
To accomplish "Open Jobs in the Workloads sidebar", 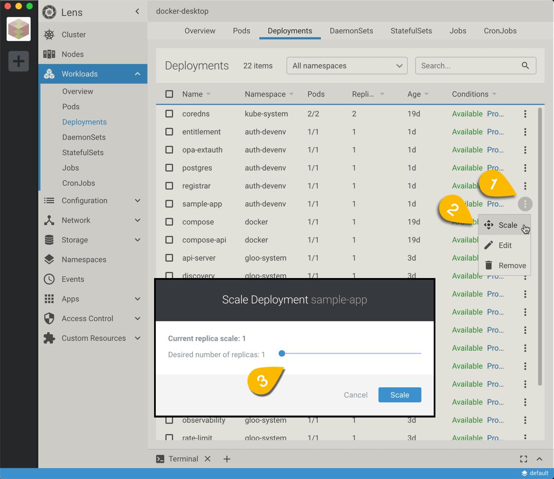I will pos(71,168).
